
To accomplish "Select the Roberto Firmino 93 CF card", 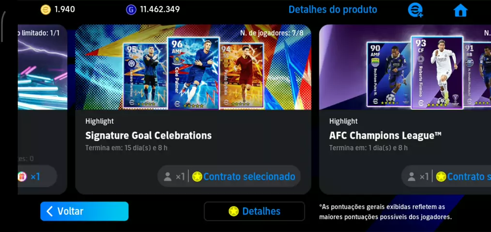I will pos(437,72).
